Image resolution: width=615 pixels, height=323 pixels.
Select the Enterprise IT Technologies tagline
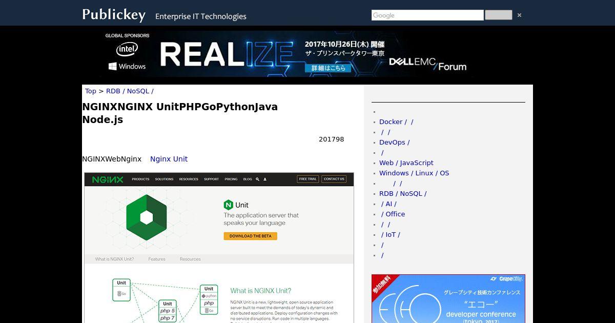201,16
